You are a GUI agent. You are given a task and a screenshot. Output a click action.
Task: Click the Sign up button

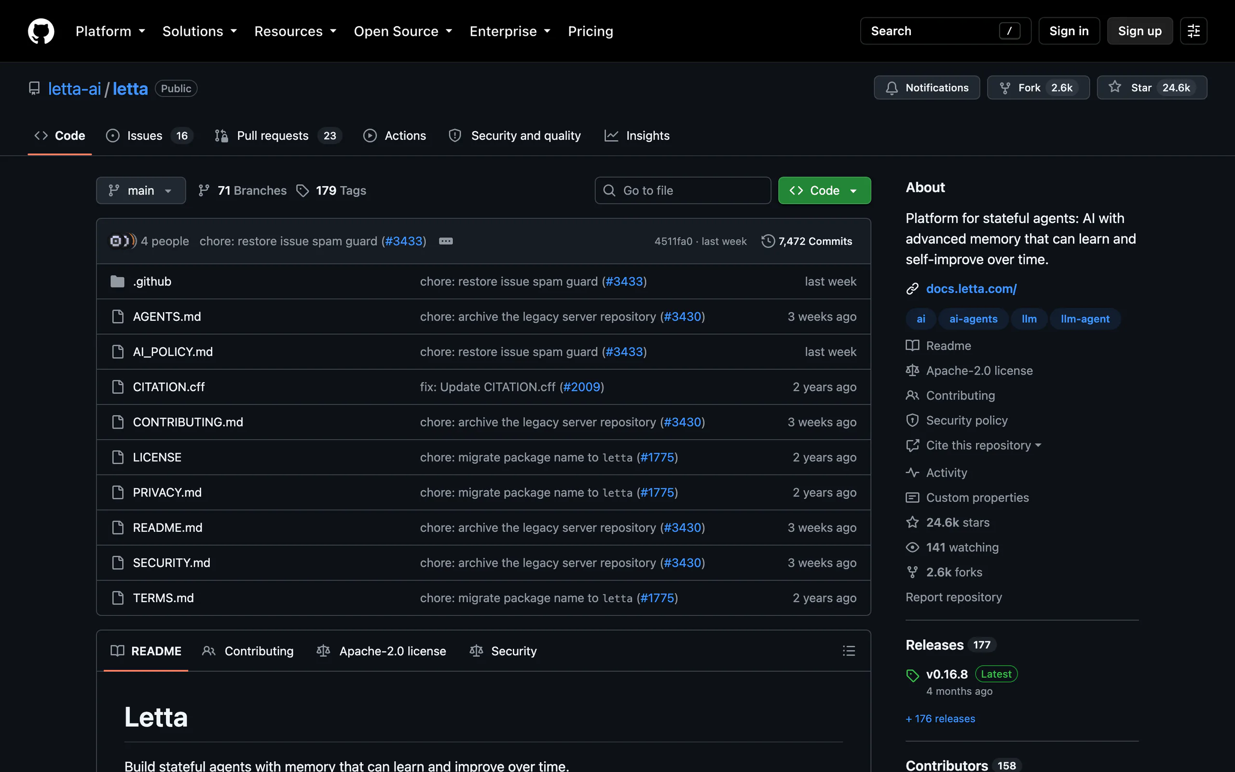pos(1139,31)
